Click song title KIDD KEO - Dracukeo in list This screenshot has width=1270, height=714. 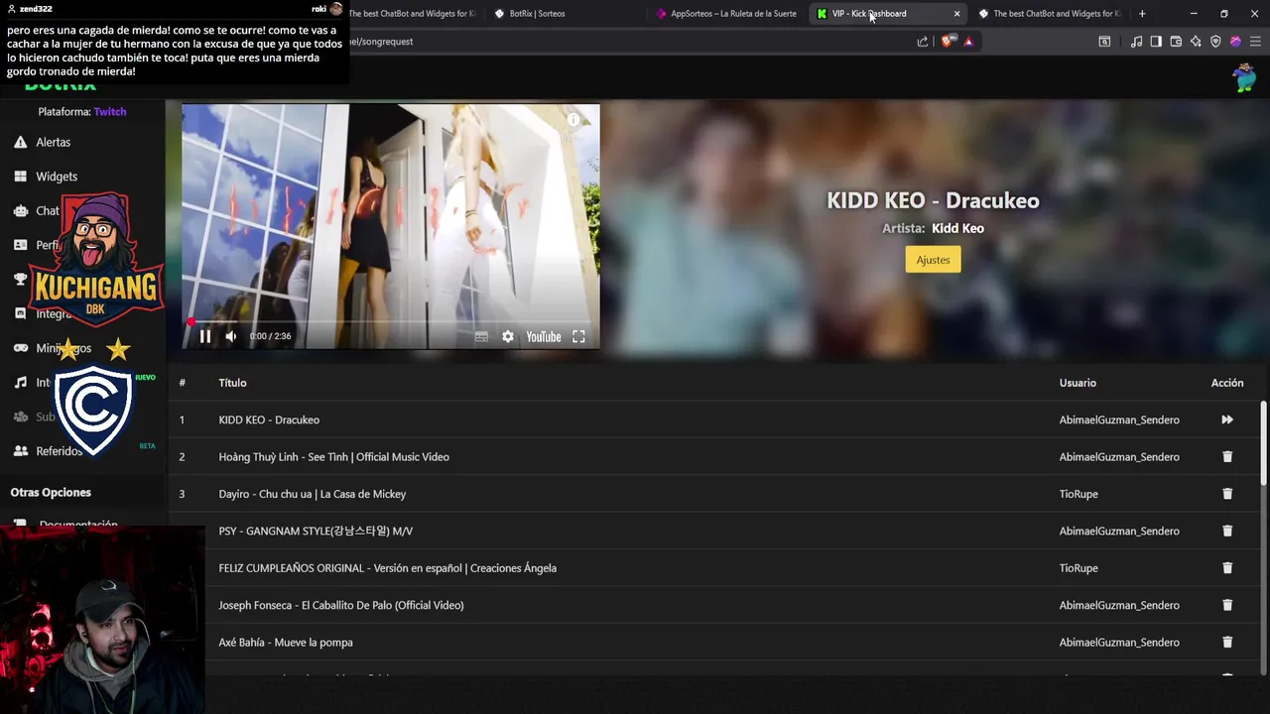(269, 419)
